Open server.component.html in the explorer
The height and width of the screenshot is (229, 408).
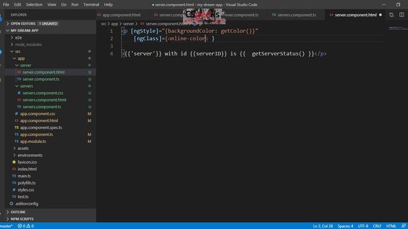click(x=43, y=72)
